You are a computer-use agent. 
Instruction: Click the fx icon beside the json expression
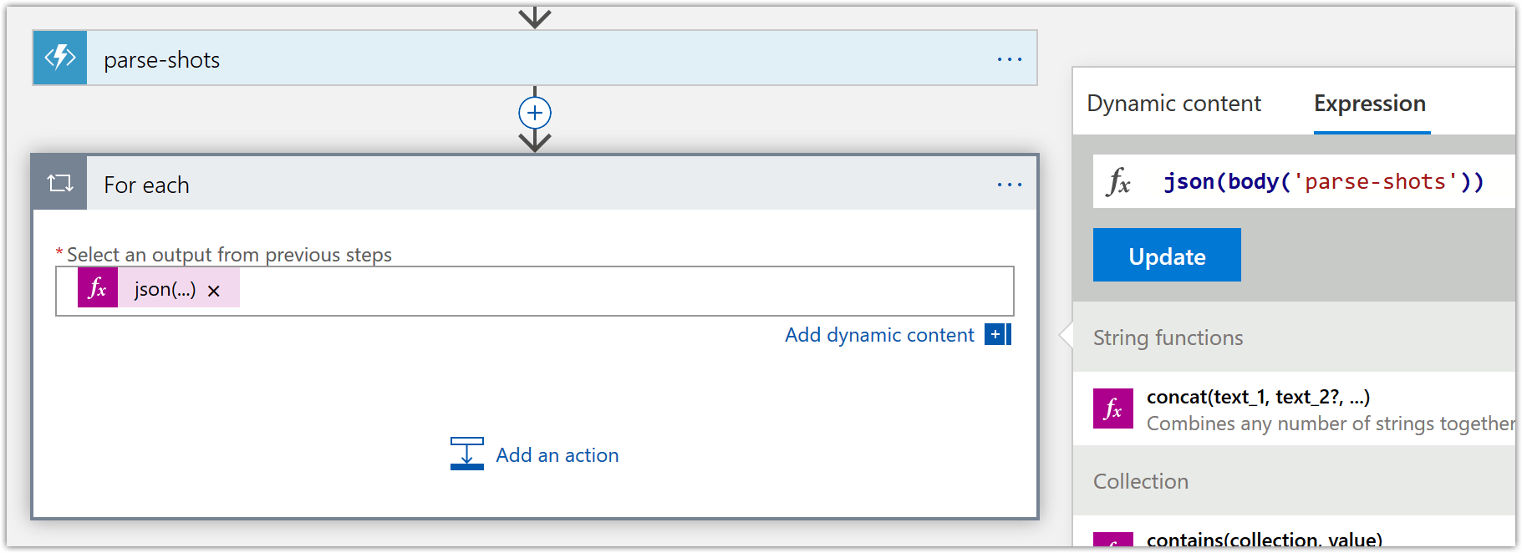pyautogui.click(x=1118, y=181)
